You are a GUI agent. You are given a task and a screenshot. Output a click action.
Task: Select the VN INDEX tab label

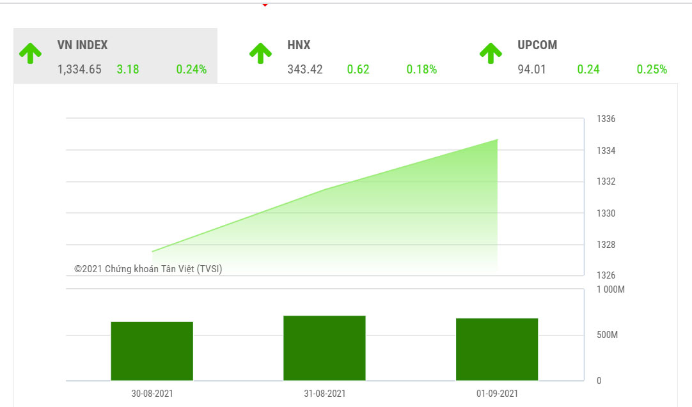83,45
